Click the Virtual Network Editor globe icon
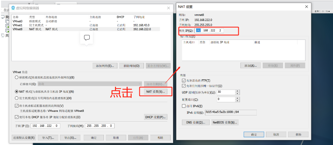 coord(13,8)
